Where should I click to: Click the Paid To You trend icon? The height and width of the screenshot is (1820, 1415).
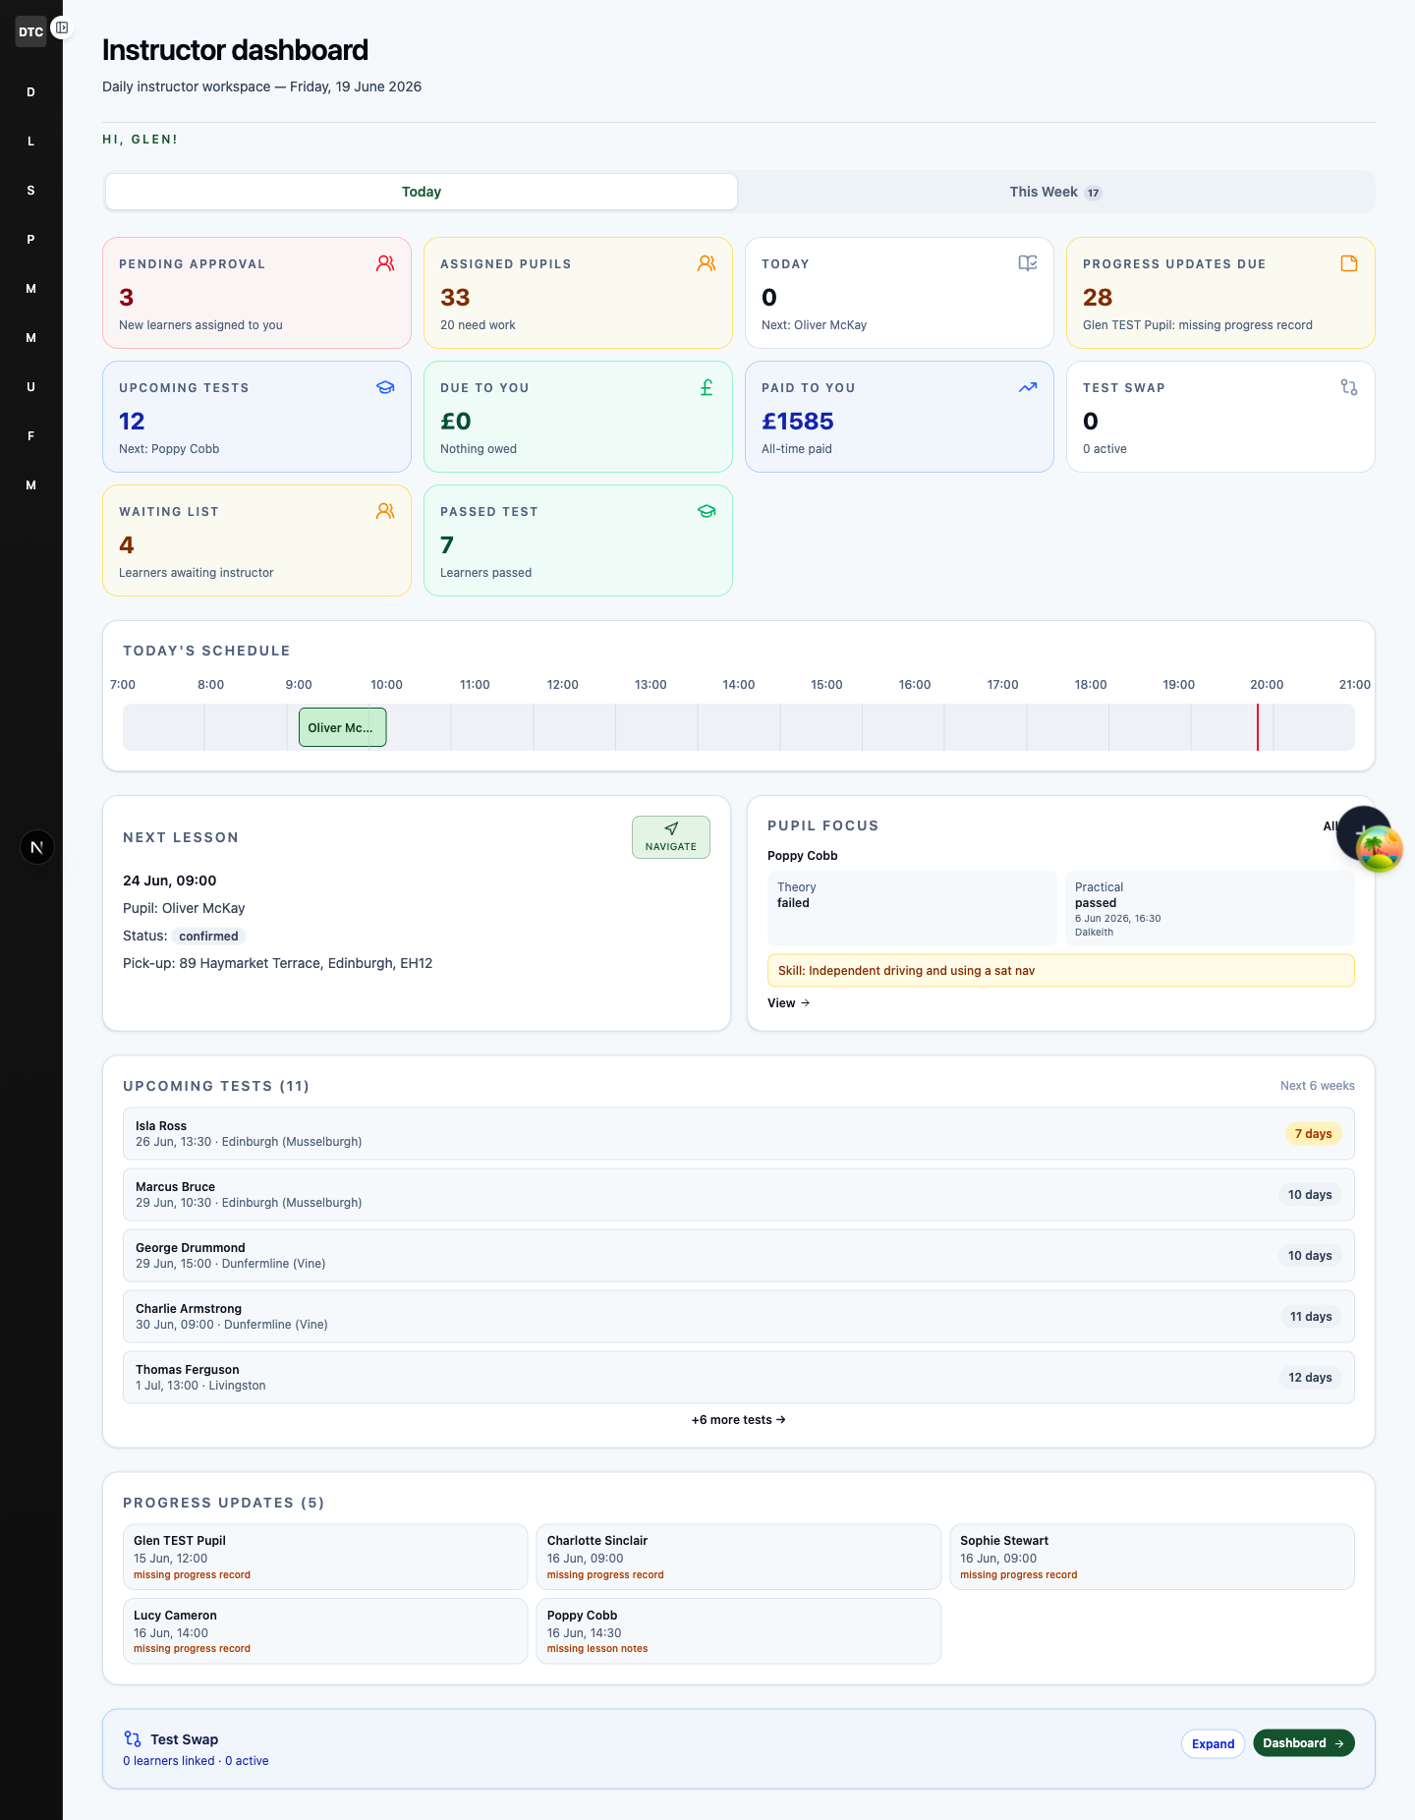pyautogui.click(x=1028, y=387)
